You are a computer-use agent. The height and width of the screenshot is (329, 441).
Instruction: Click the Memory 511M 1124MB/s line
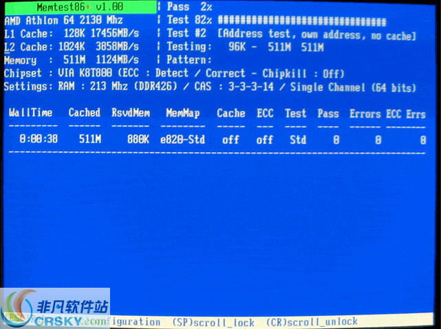[x=72, y=60]
